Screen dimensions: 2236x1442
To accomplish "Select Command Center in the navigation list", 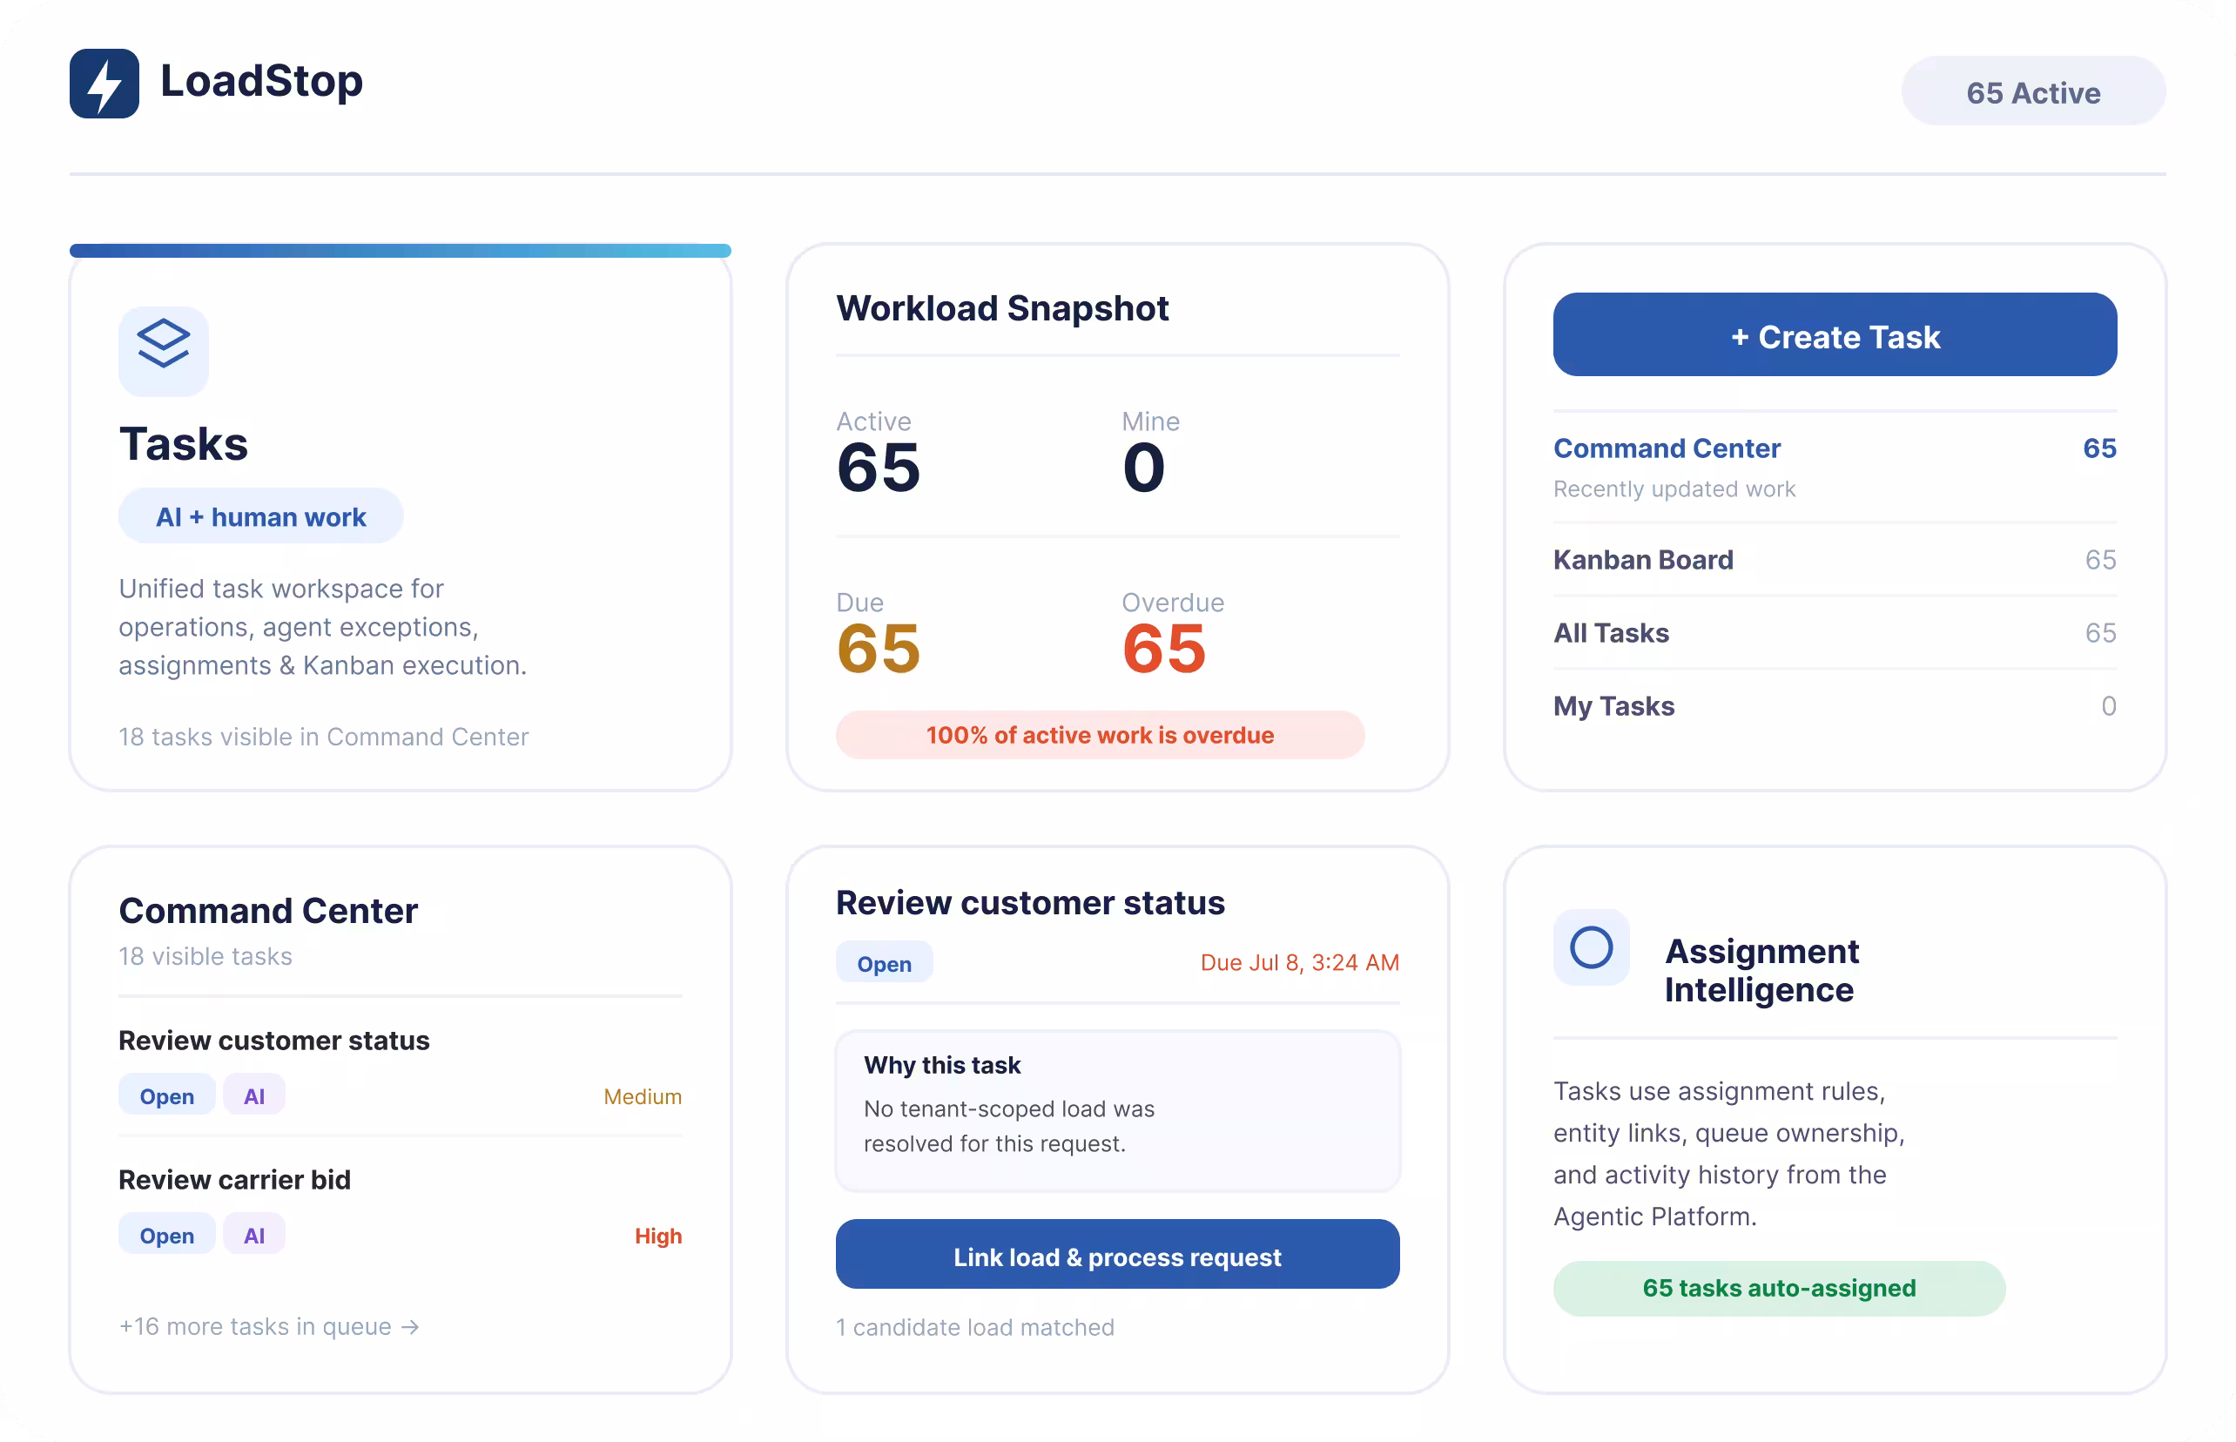I will click(x=1835, y=467).
